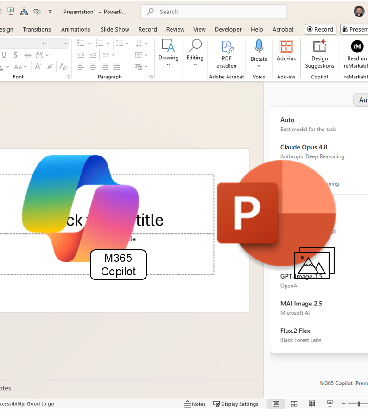Image resolution: width=368 pixels, height=409 pixels.
Task: Open the Editing menu
Action: (x=195, y=52)
